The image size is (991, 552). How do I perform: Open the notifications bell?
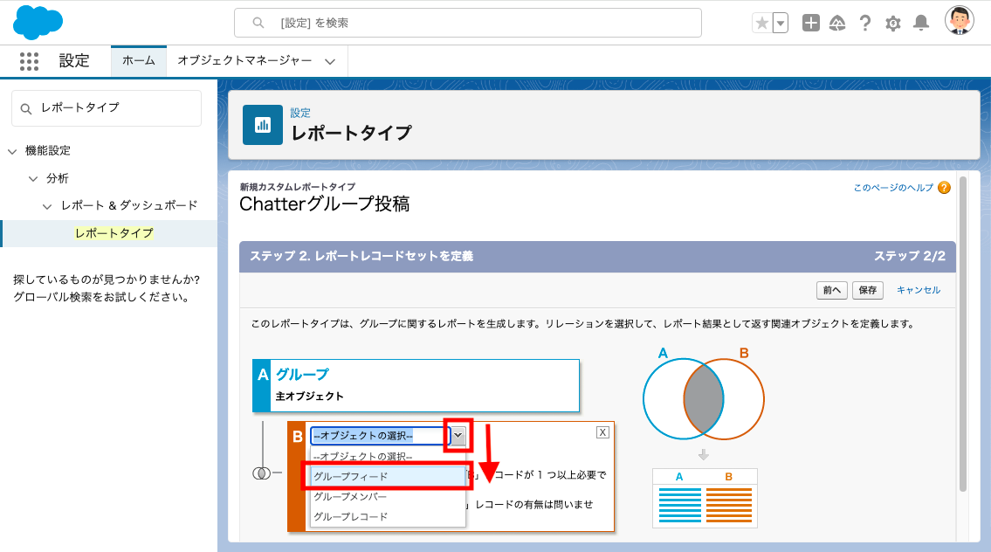click(921, 24)
